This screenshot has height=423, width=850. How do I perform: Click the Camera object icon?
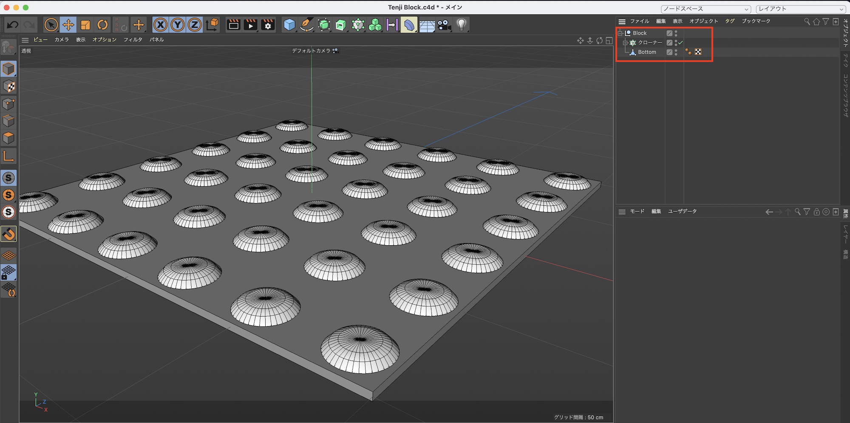click(444, 25)
